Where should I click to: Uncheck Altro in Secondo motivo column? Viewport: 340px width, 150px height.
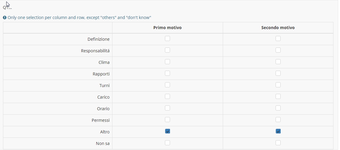tap(278, 131)
